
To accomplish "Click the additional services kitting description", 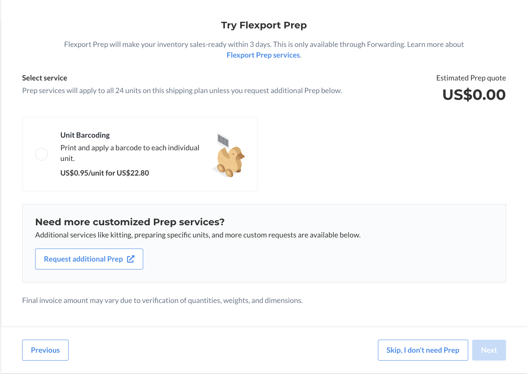I will [x=198, y=235].
